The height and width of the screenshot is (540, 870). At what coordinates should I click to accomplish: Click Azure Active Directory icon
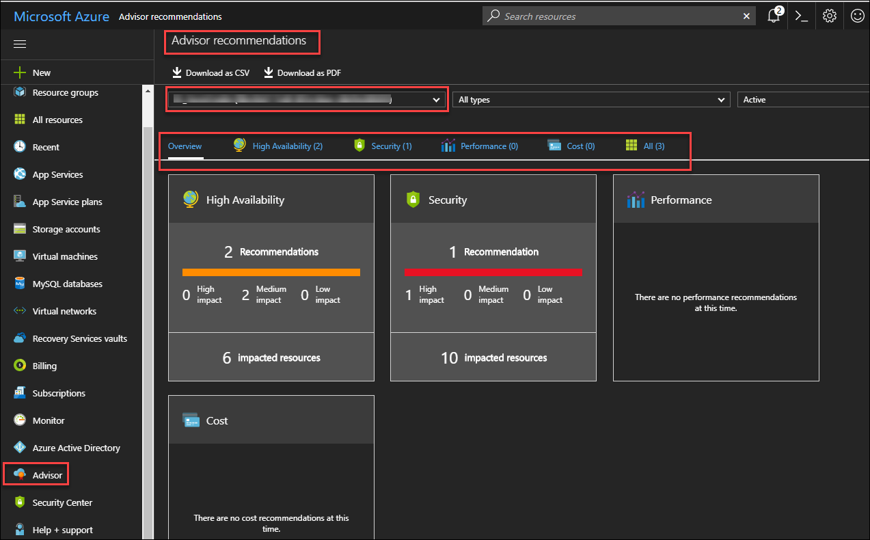pos(20,448)
